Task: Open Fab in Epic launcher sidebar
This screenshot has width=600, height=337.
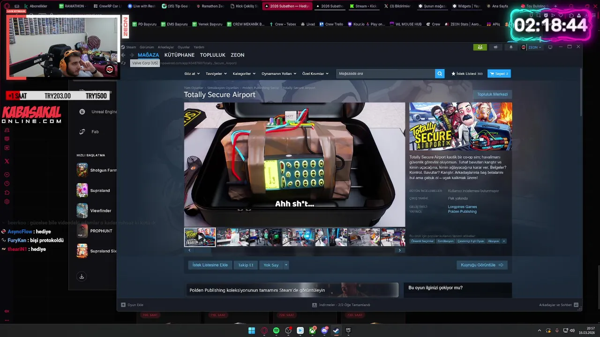Action: point(89,132)
